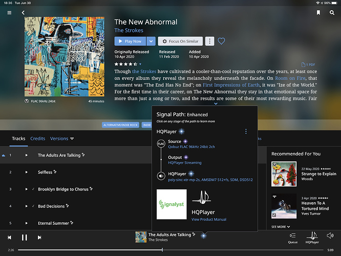Click the credits icon beside Eternal Summer
This screenshot has height=256, width=341.
point(72,223)
